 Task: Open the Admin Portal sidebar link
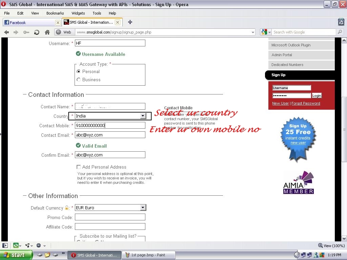(301, 55)
